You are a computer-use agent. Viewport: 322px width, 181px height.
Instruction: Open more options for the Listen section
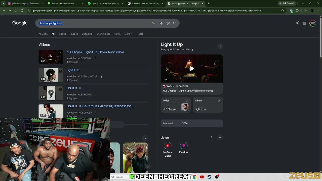211,137
